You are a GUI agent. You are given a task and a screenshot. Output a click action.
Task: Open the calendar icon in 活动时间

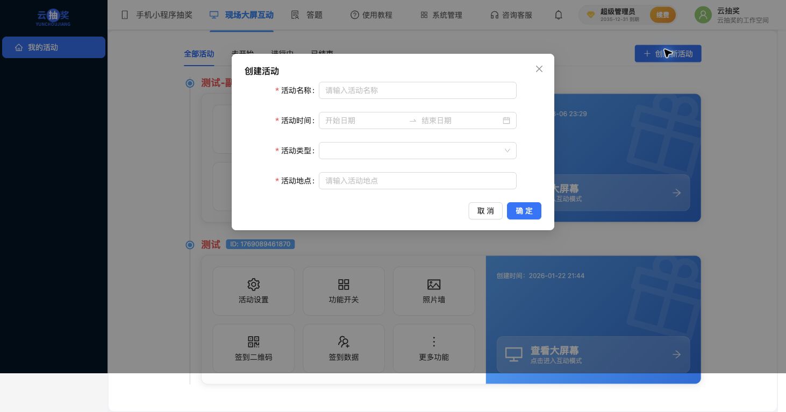[506, 120]
